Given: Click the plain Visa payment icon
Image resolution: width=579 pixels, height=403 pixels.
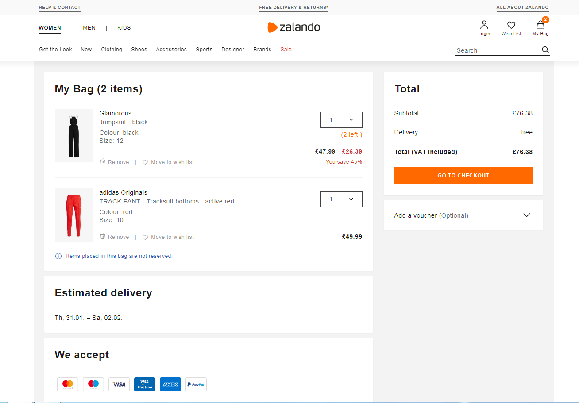Looking at the screenshot, I should (119, 384).
